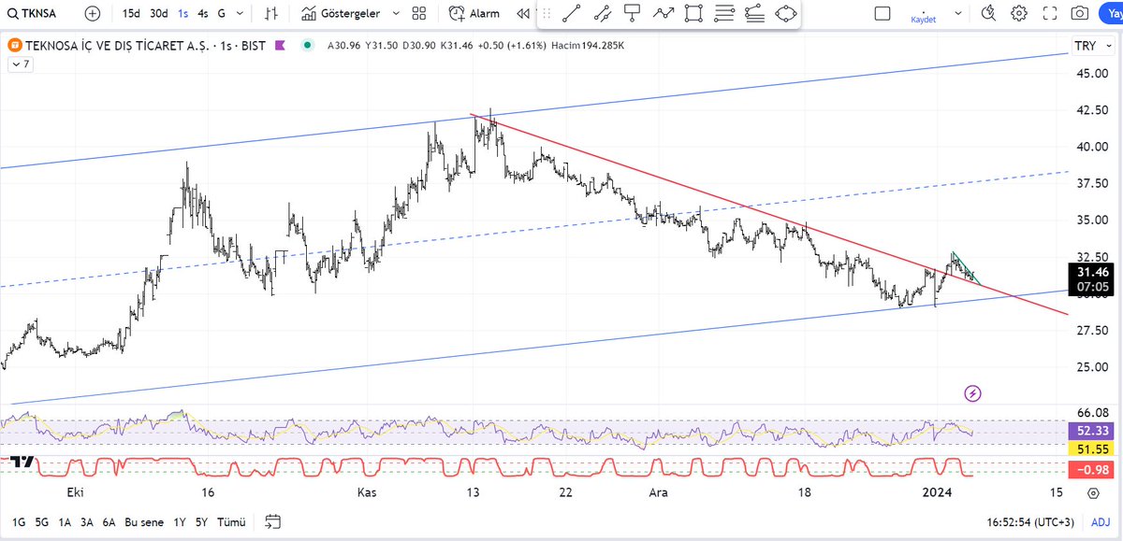
Task: Select the 5Y date range
Action: click(x=202, y=522)
